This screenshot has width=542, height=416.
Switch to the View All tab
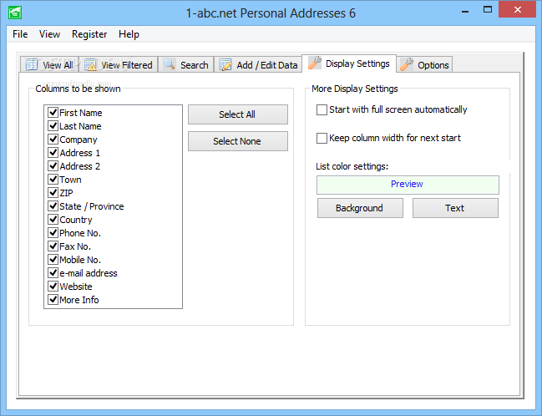(49, 64)
